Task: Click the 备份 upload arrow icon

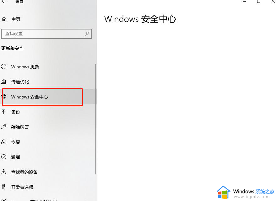Action: tap(4, 112)
